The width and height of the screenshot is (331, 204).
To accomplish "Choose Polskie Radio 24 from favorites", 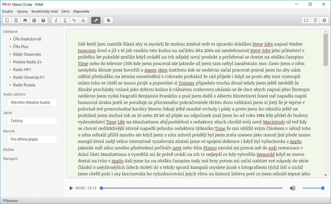I will click(27, 62).
